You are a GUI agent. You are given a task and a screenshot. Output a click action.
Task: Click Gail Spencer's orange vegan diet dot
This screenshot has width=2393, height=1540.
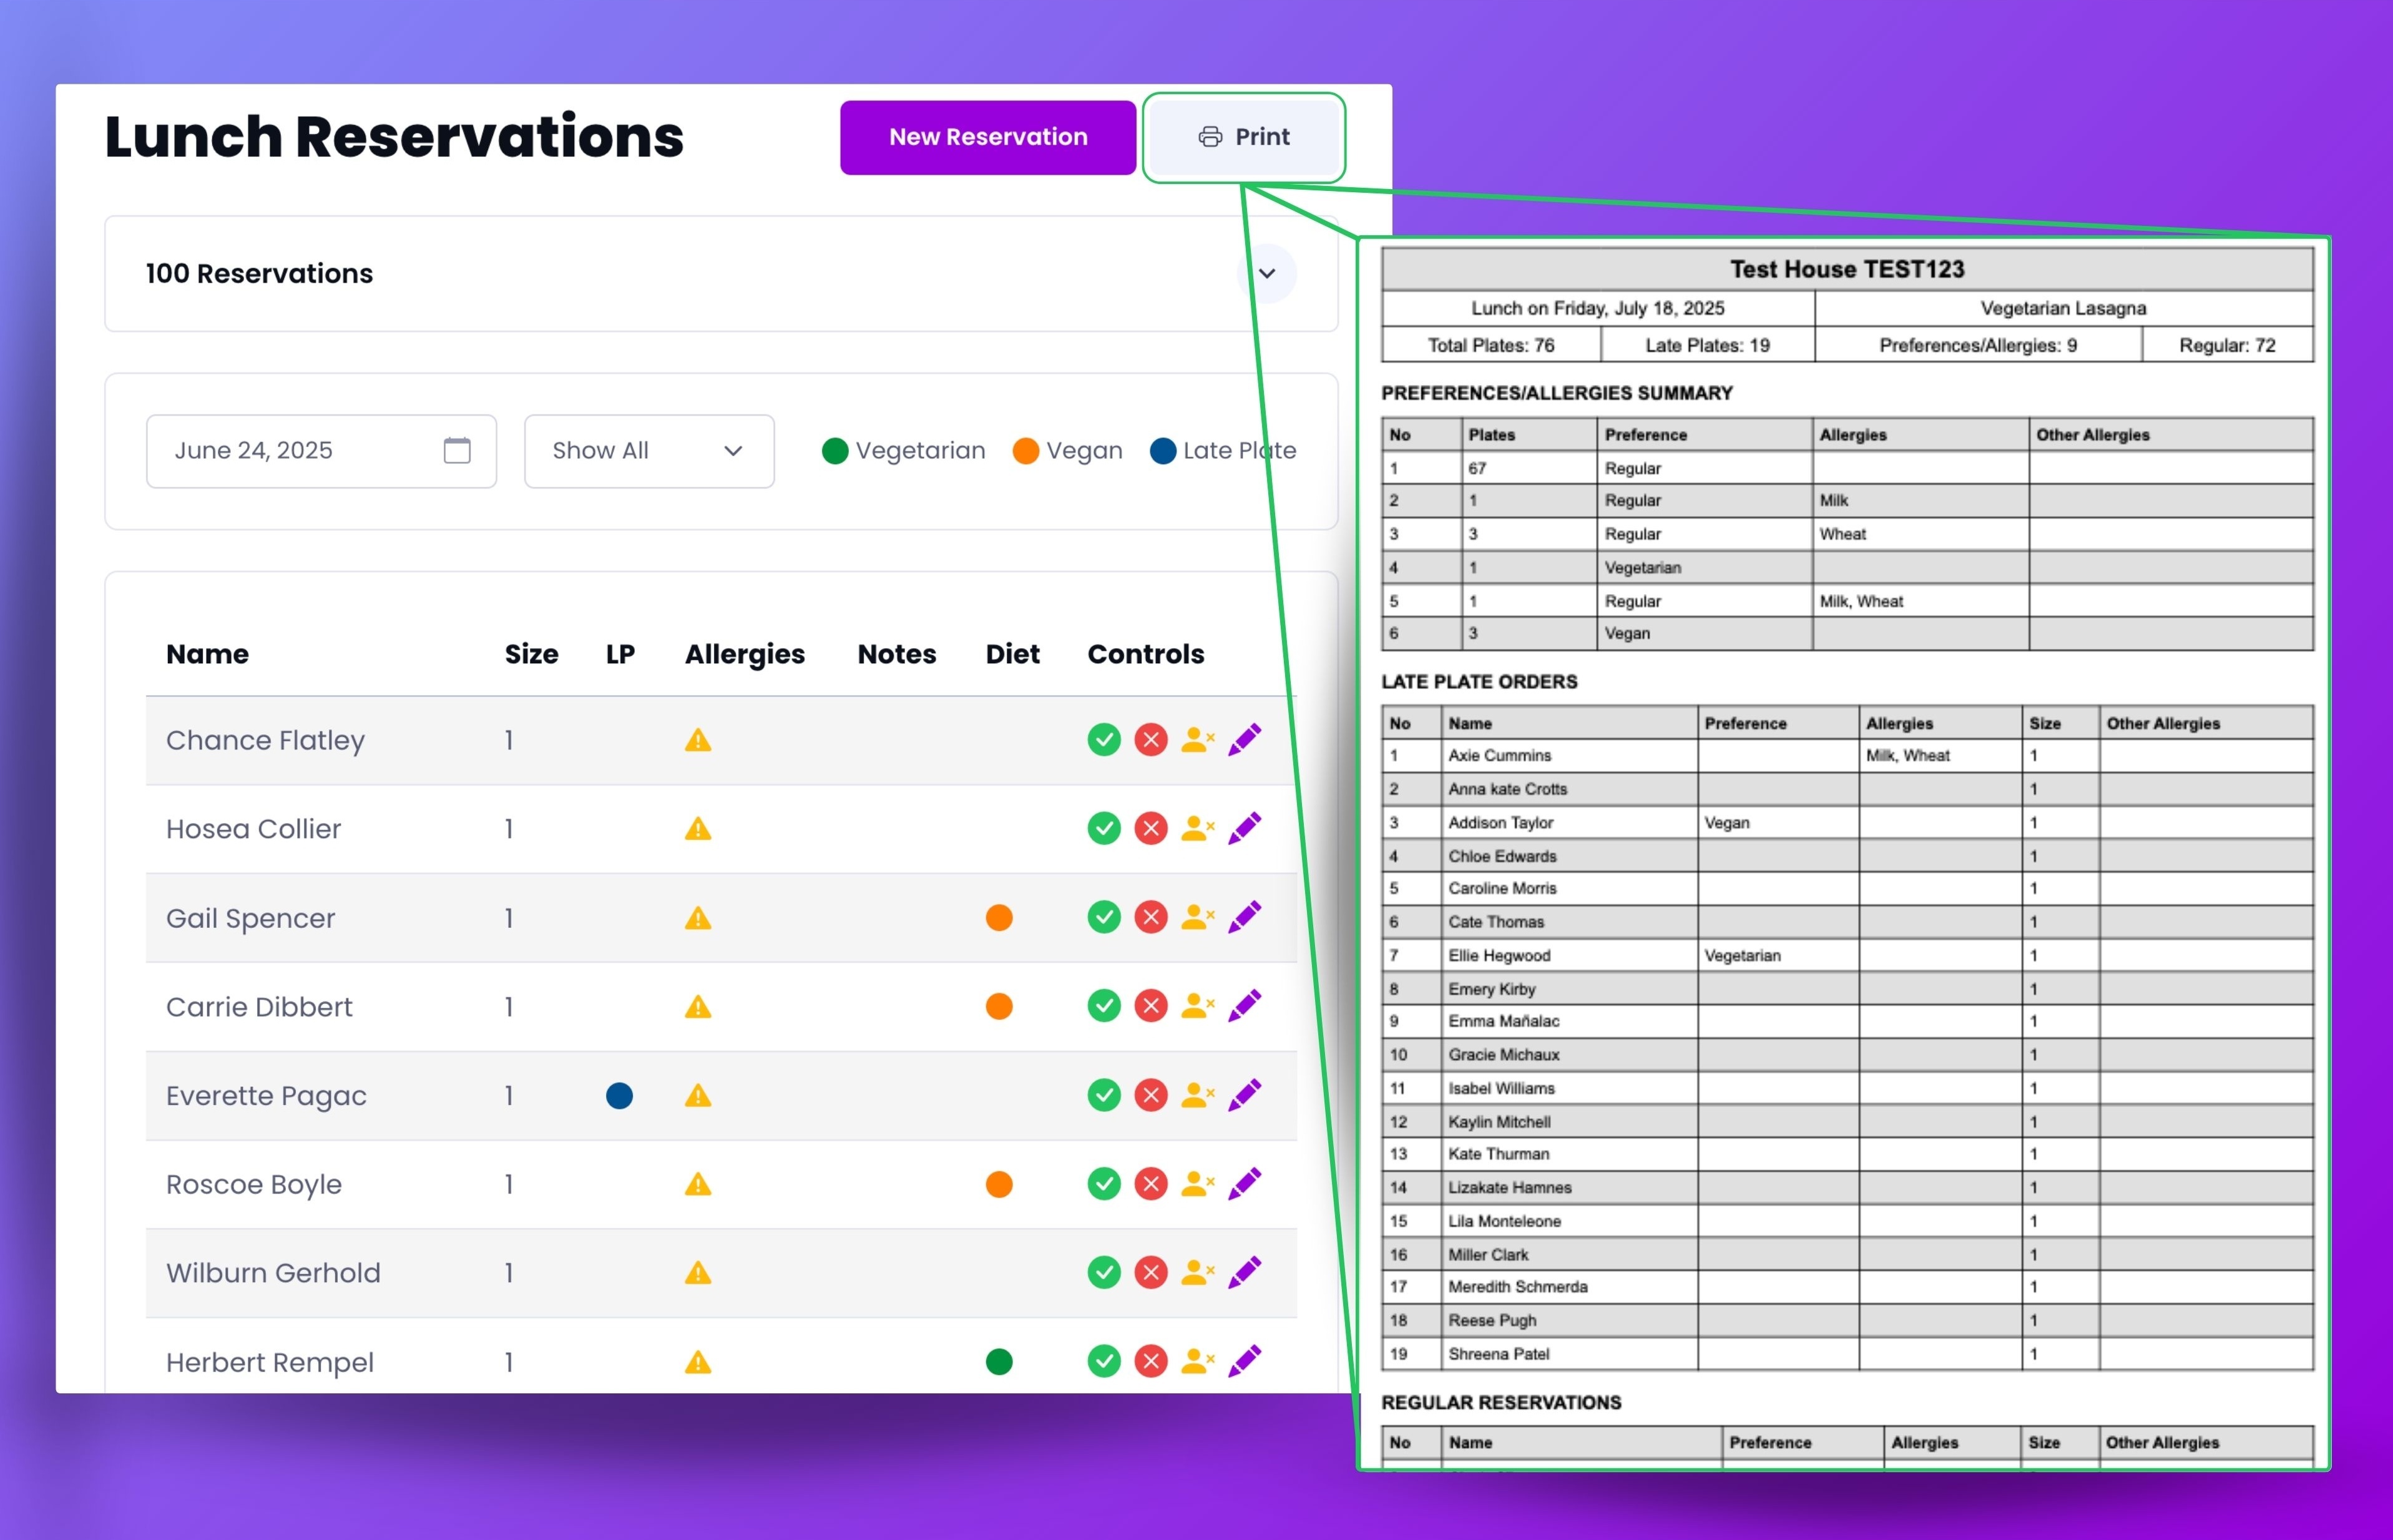999,918
